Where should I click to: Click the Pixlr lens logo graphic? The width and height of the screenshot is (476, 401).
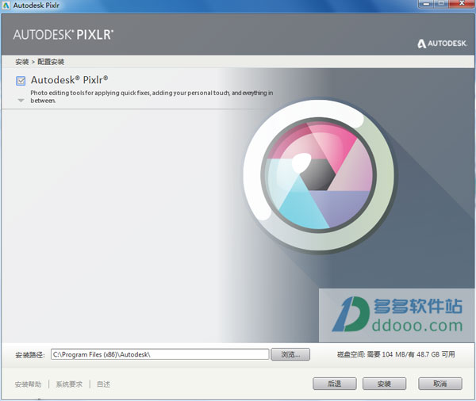(319, 175)
